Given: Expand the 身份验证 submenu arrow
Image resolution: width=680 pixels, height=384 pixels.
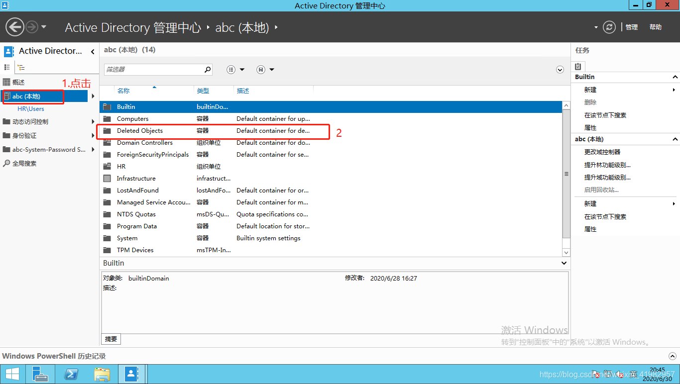Looking at the screenshot, I should click(x=93, y=135).
